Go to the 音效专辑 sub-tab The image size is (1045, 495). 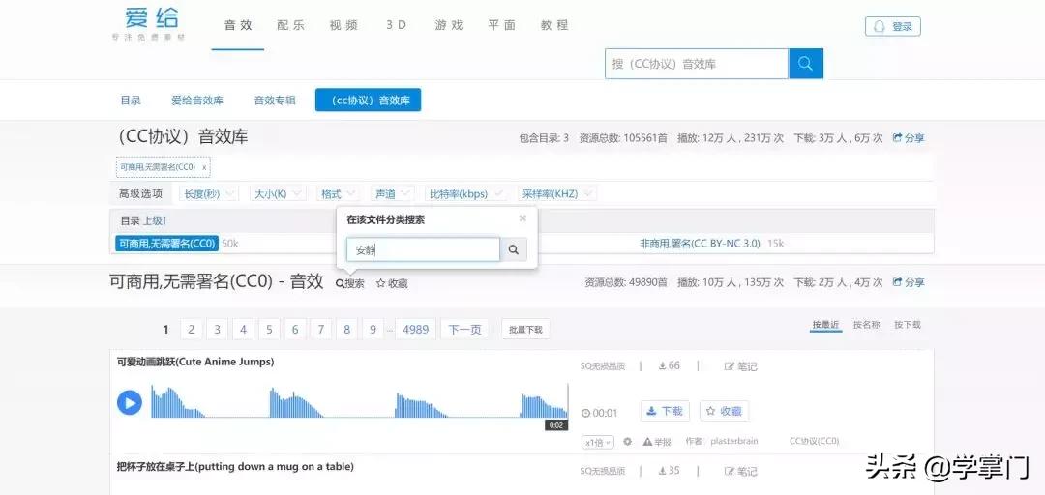[x=275, y=101]
